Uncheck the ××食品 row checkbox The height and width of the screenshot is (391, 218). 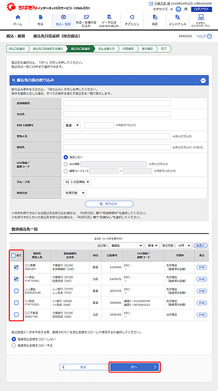tap(16, 279)
